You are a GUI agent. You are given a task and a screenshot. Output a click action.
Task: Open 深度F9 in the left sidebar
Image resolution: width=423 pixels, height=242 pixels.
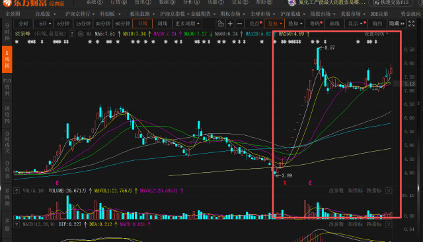7,115
